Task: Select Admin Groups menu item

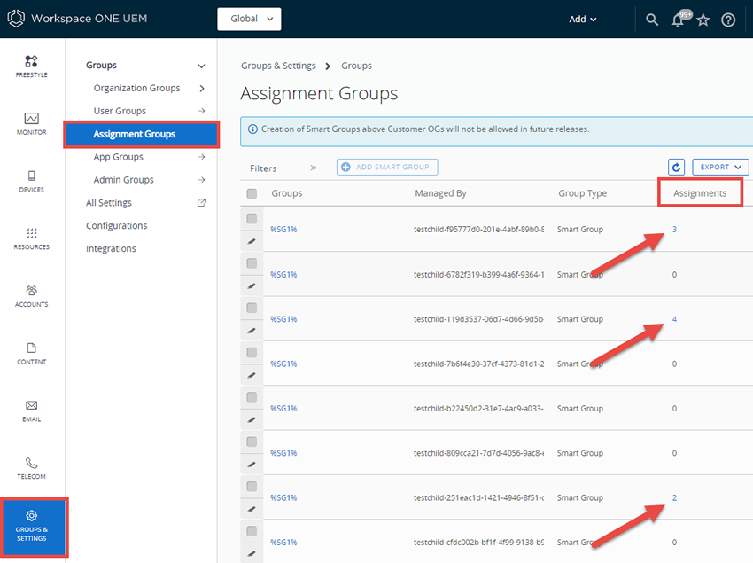Action: (x=123, y=180)
